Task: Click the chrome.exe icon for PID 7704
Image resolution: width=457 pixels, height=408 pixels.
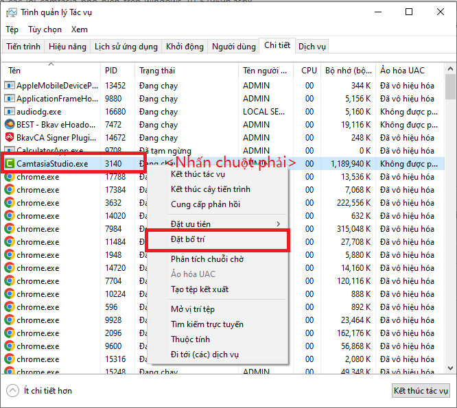Action: coord(10,280)
